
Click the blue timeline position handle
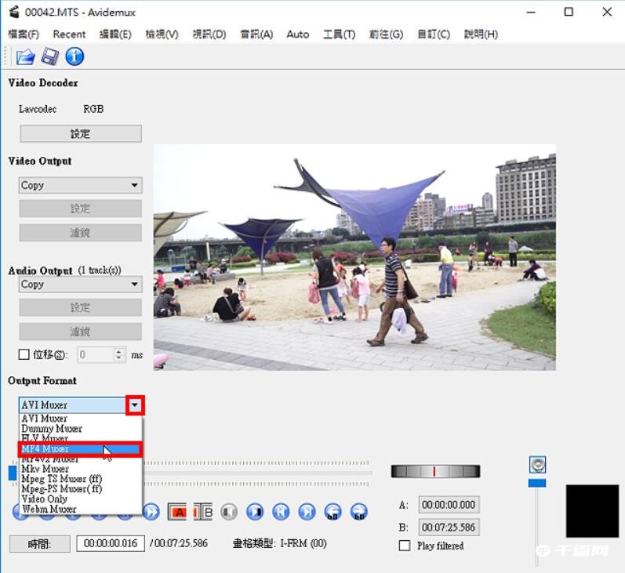pos(13,473)
